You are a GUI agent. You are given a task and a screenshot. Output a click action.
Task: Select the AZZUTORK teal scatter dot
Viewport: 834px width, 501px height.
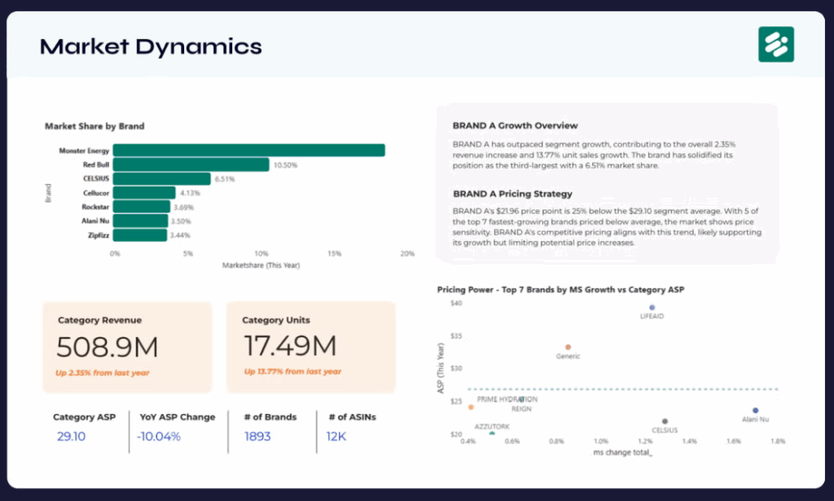[492, 434]
